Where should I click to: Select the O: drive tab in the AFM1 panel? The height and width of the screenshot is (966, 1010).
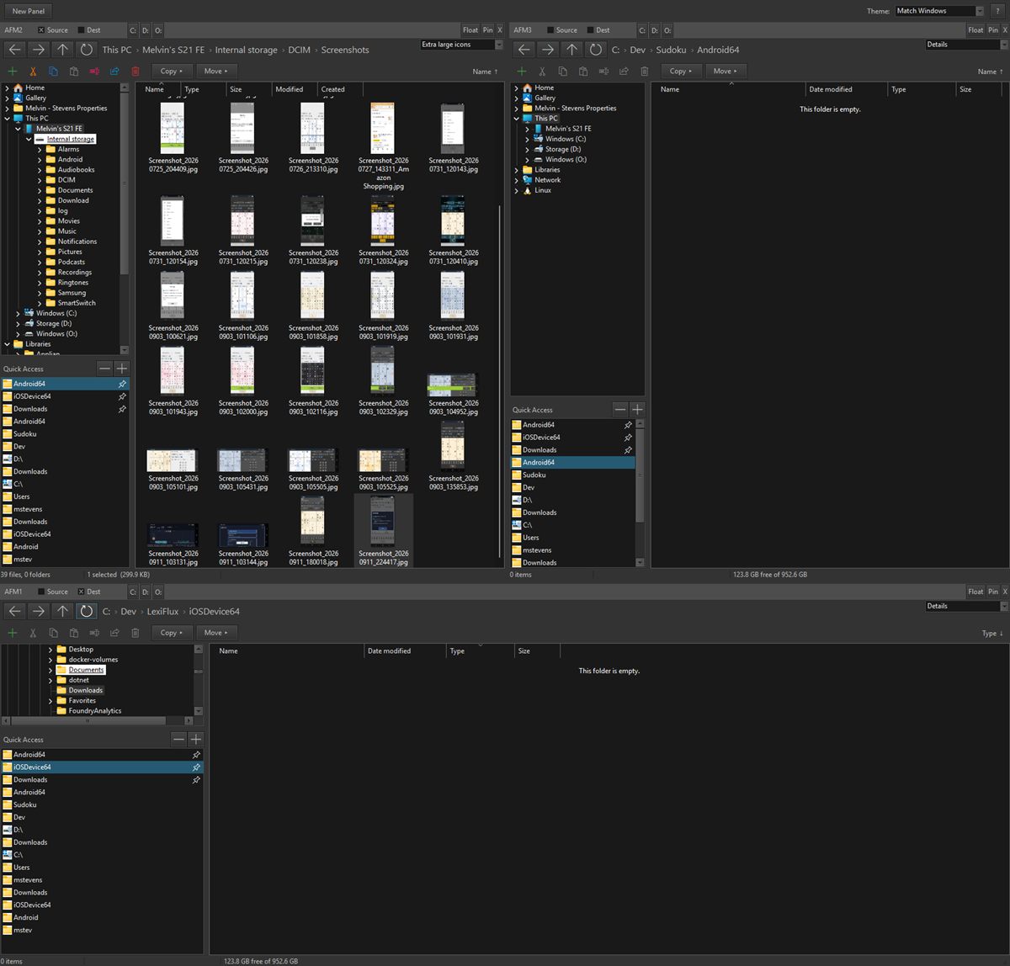[x=158, y=592]
